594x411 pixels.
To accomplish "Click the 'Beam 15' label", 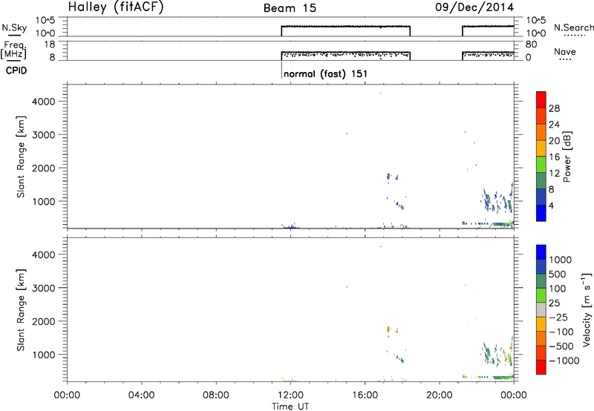I will tap(290, 8).
